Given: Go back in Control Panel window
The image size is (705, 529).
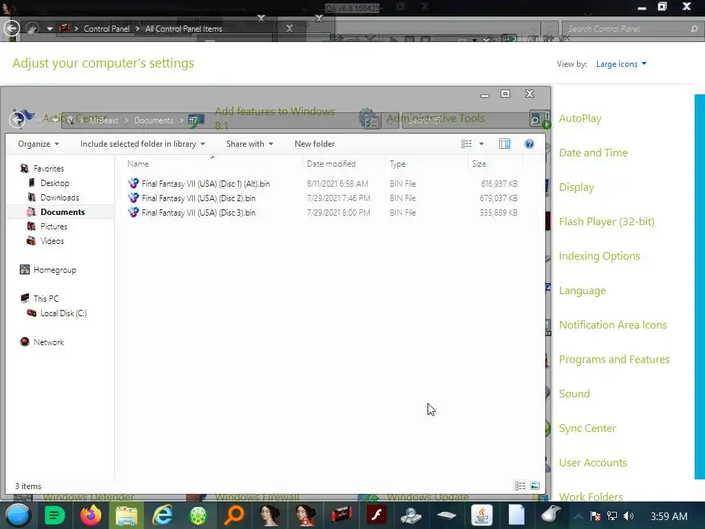Looking at the screenshot, I should pyautogui.click(x=12, y=28).
